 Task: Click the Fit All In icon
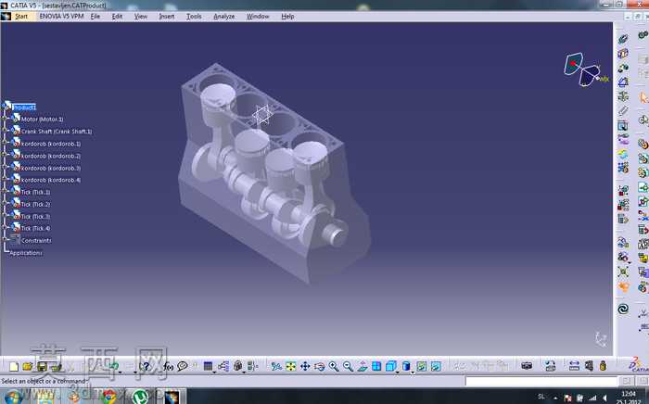pos(290,366)
